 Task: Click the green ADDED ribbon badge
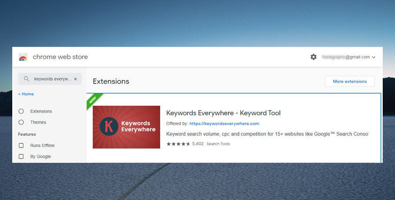click(x=94, y=100)
